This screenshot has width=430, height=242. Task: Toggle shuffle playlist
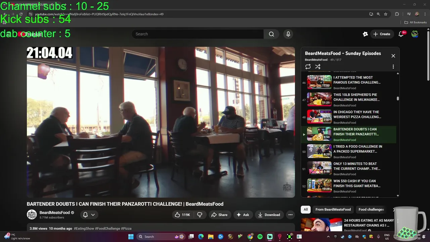tap(318, 67)
